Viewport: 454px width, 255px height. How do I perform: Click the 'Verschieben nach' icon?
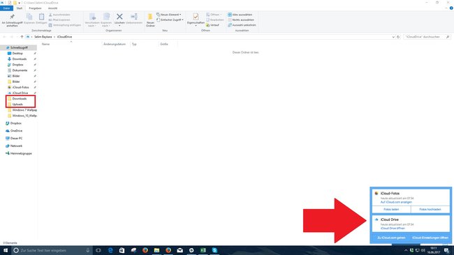click(92, 17)
